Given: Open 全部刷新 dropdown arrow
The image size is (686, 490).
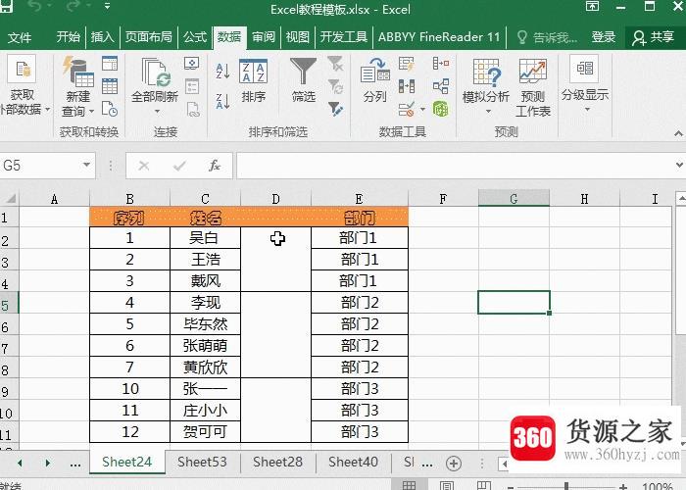Looking at the screenshot, I should coord(156,112).
